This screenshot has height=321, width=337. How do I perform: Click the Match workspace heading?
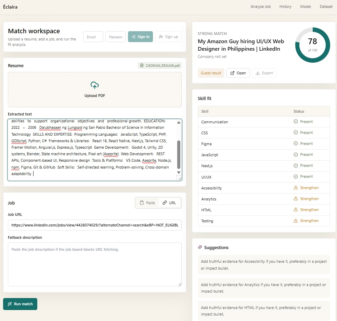[34, 31]
